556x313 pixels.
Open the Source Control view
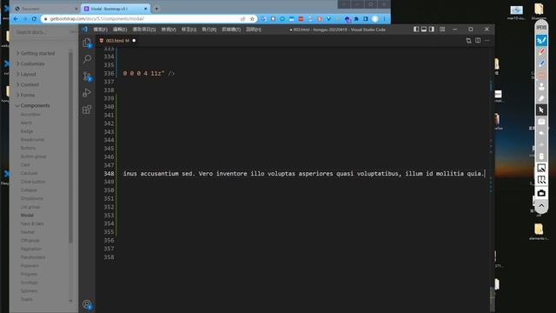pyautogui.click(x=87, y=76)
